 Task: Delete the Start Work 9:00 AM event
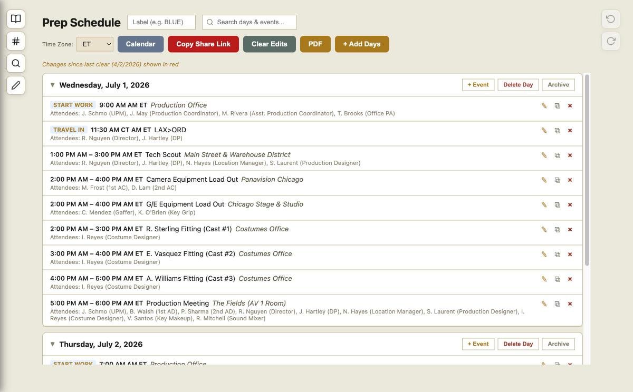tap(570, 106)
